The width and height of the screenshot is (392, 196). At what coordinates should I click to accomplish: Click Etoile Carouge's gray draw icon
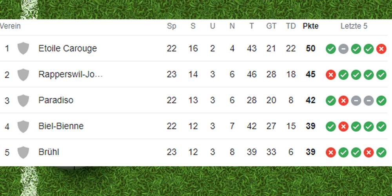343,49
